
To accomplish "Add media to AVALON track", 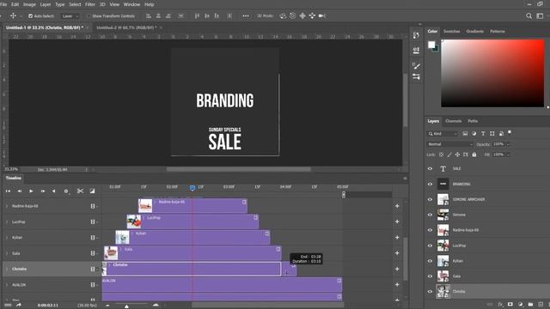I will pyautogui.click(x=397, y=284).
